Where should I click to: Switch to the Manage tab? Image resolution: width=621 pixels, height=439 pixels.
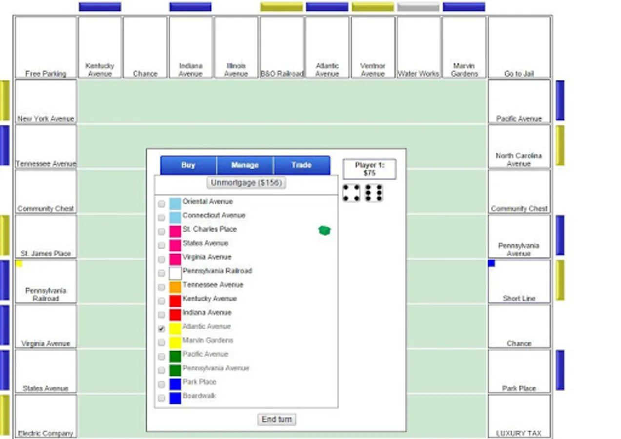tap(244, 165)
